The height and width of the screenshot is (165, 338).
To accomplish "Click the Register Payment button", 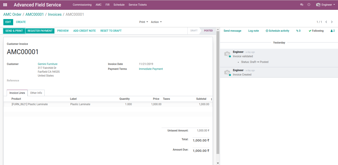I will pyautogui.click(x=40, y=31).
